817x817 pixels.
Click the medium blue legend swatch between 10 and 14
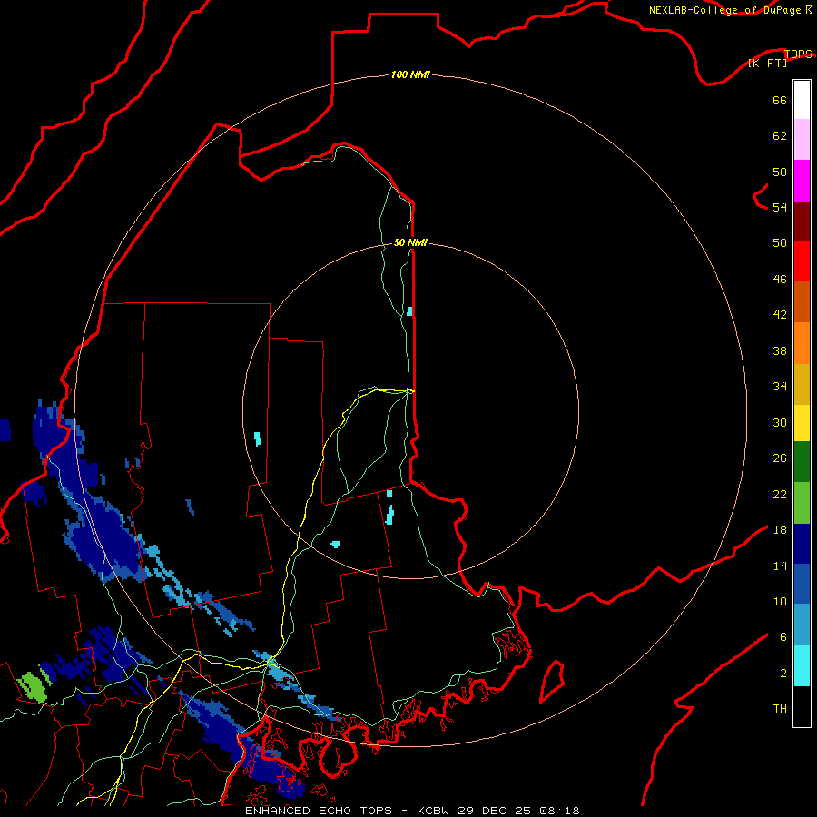(802, 584)
